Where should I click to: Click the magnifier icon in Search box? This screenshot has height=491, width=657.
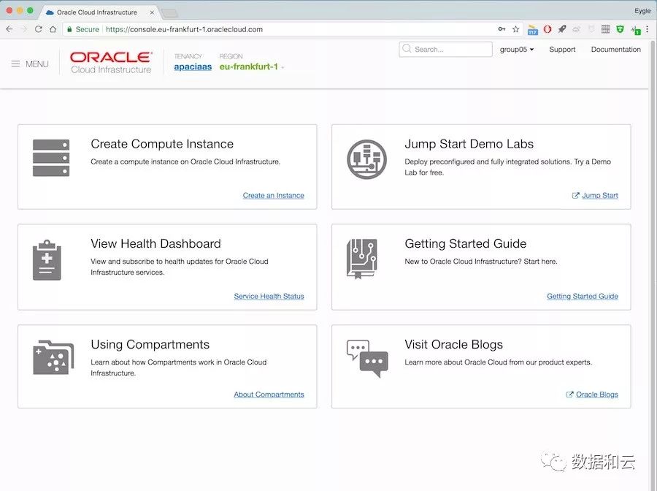click(407, 49)
